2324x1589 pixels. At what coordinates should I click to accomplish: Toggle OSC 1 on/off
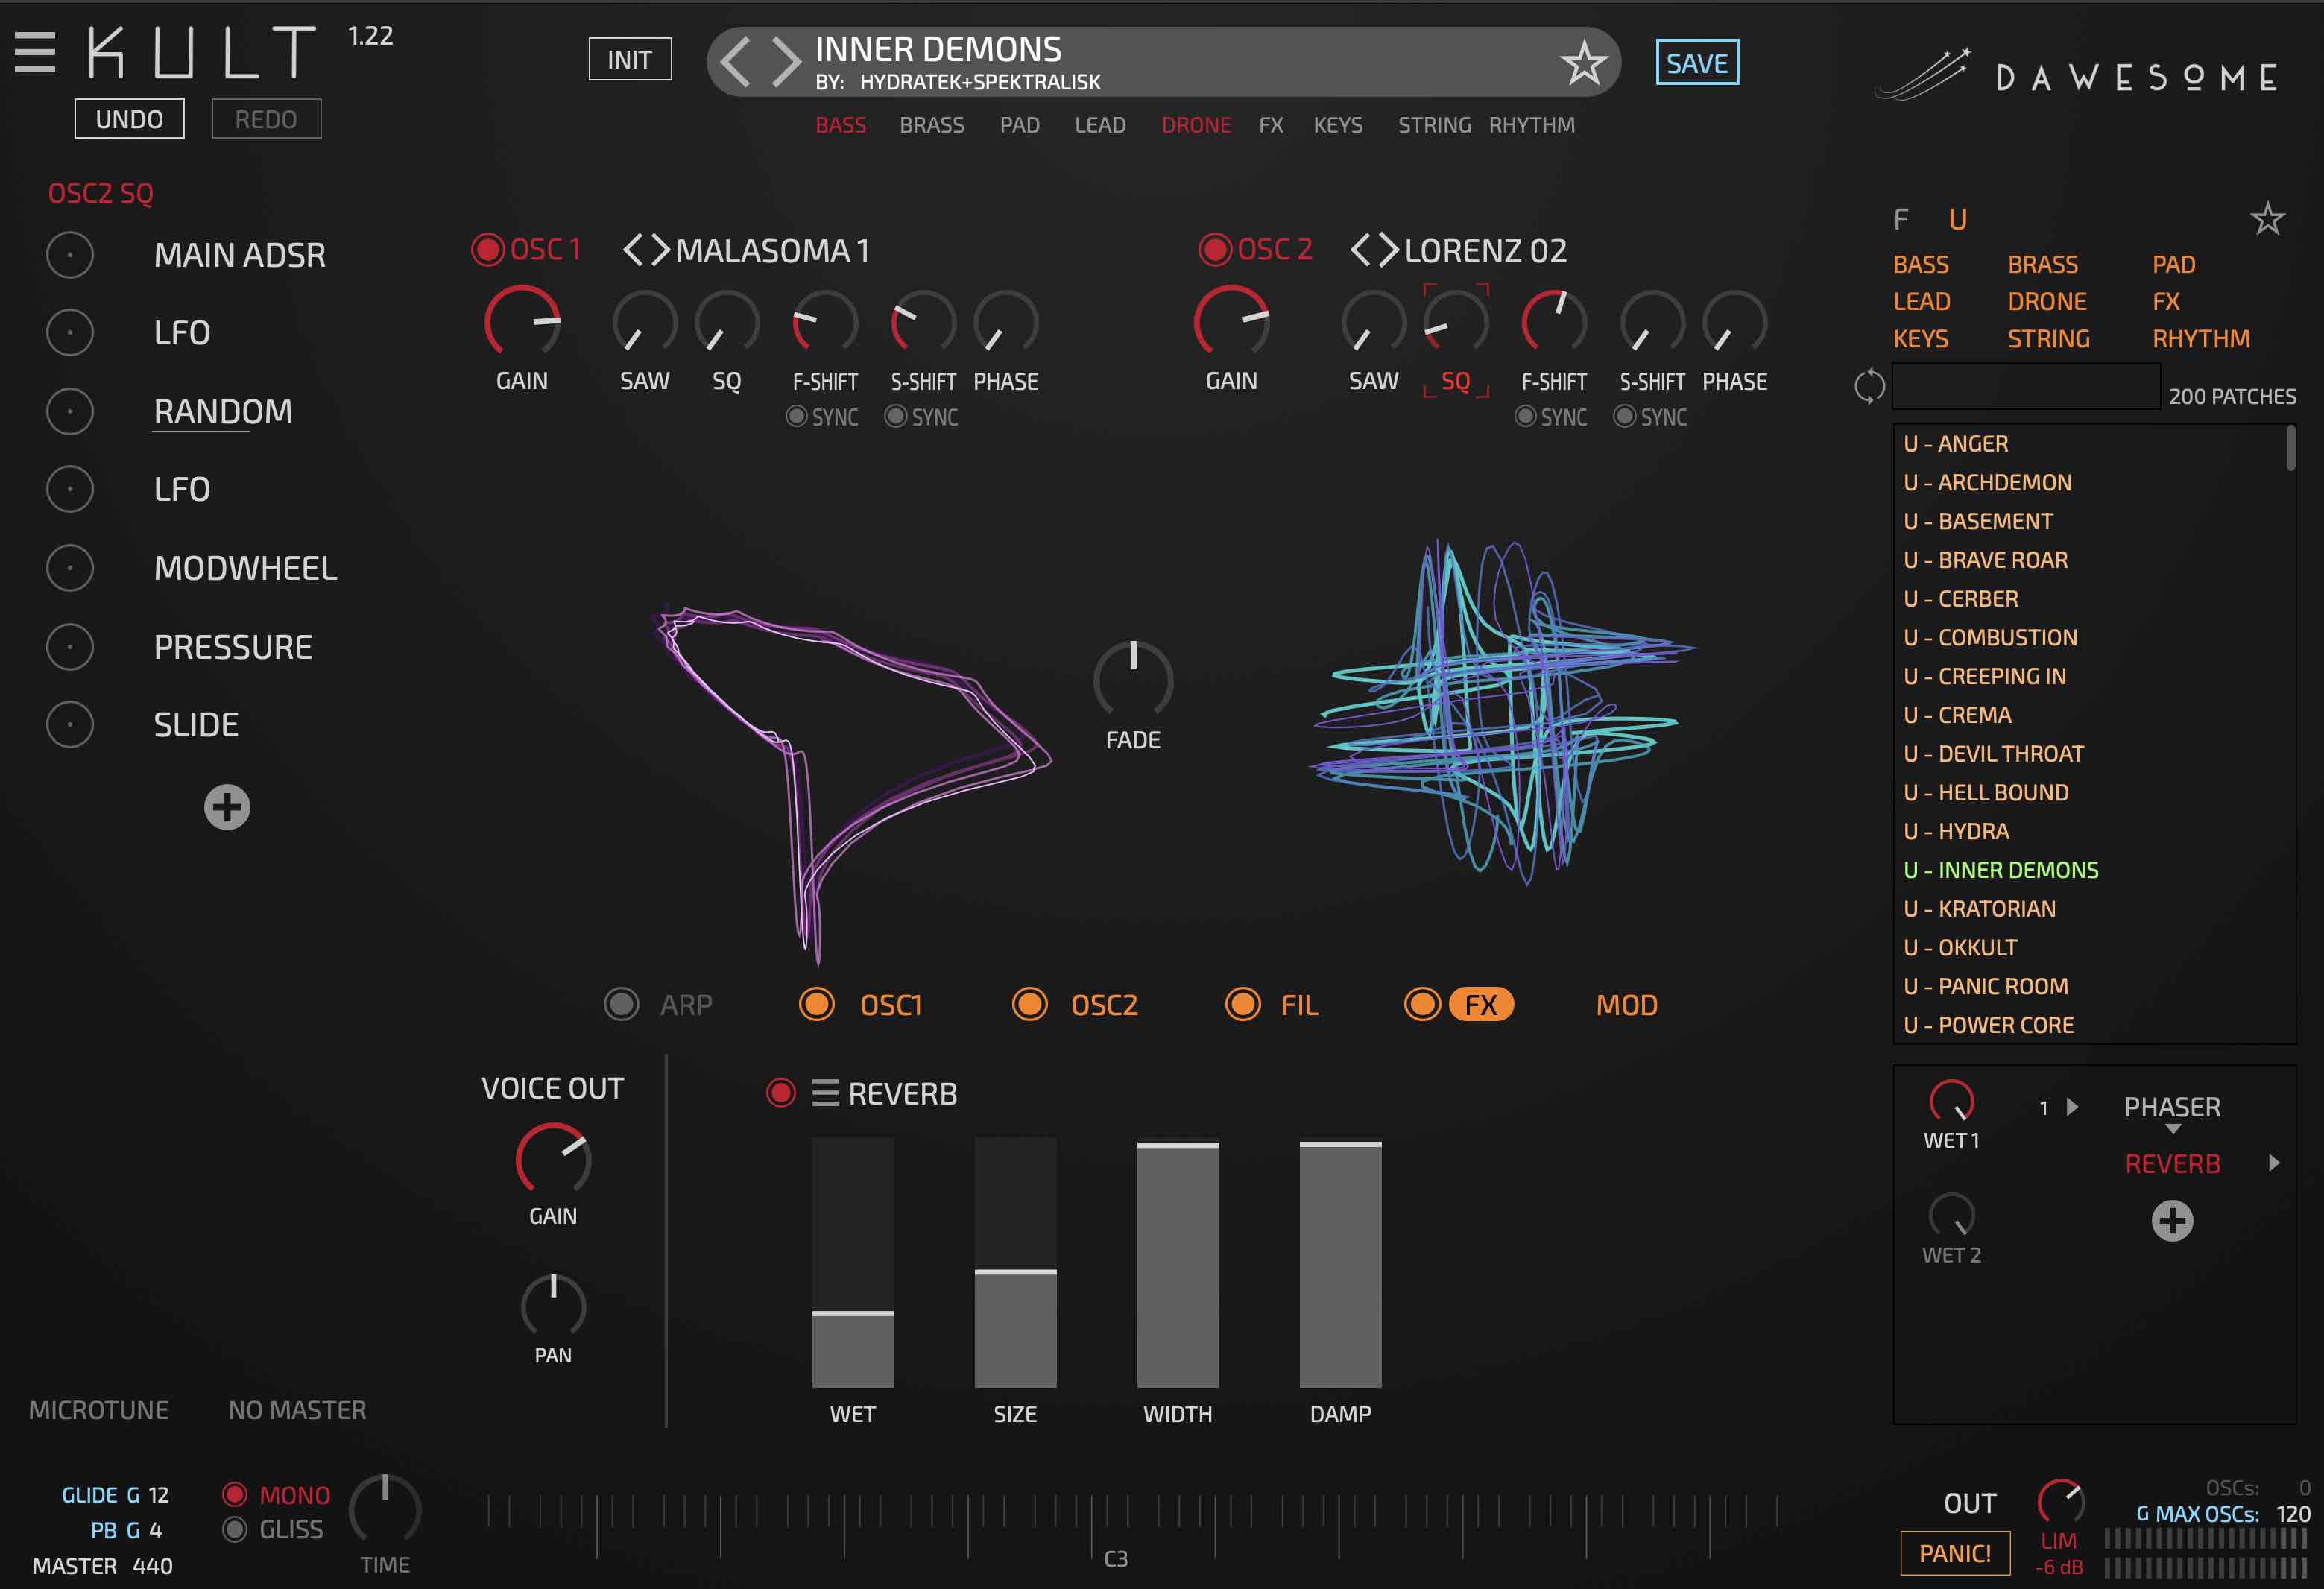click(488, 250)
